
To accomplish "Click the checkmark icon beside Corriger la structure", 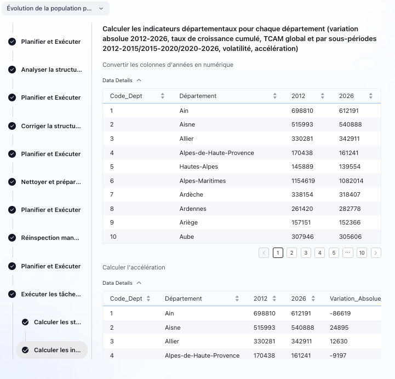I will point(12,126).
